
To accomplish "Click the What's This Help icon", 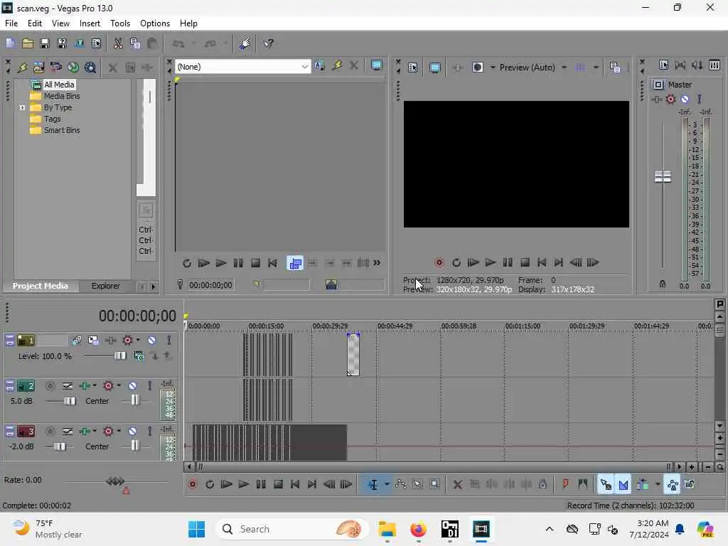I will (x=268, y=43).
